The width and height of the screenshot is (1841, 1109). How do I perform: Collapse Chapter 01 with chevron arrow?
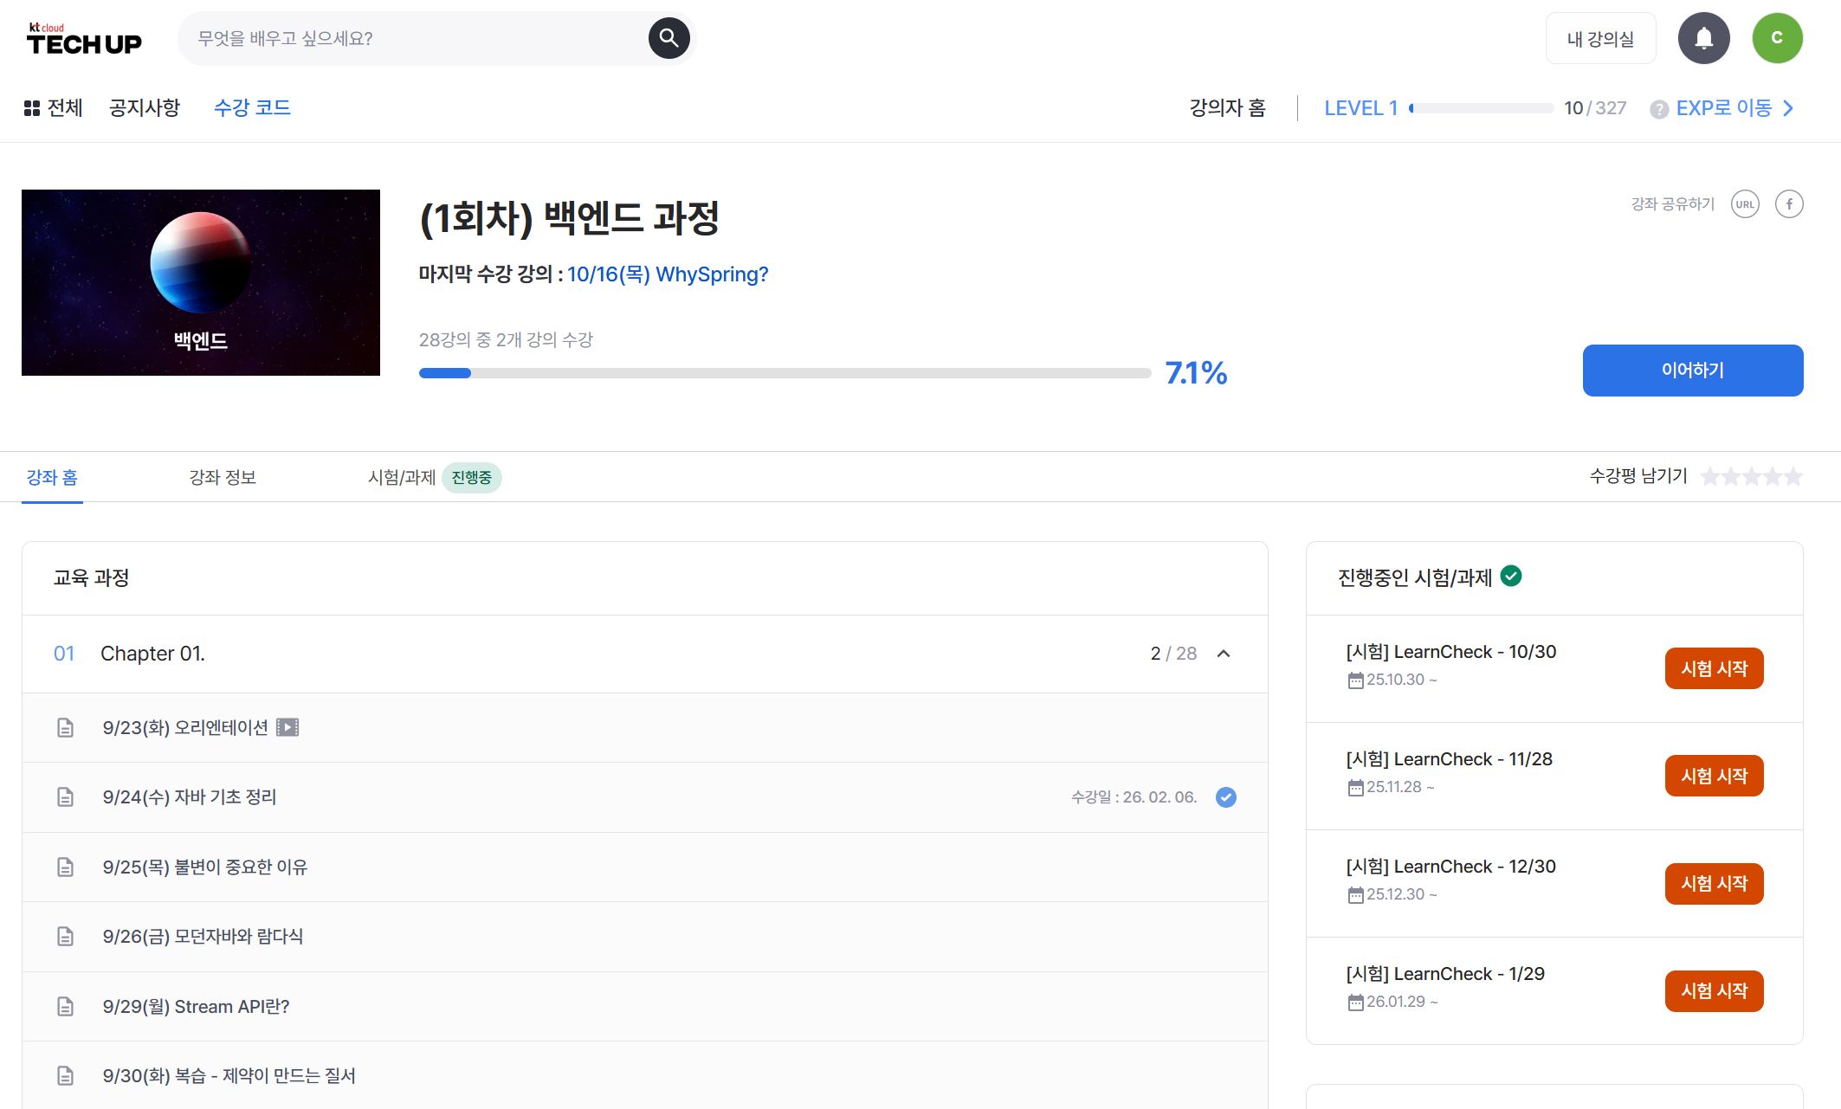tap(1224, 654)
